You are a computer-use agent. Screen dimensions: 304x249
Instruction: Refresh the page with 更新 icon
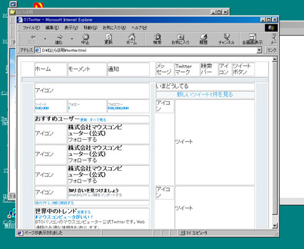click(x=109, y=39)
